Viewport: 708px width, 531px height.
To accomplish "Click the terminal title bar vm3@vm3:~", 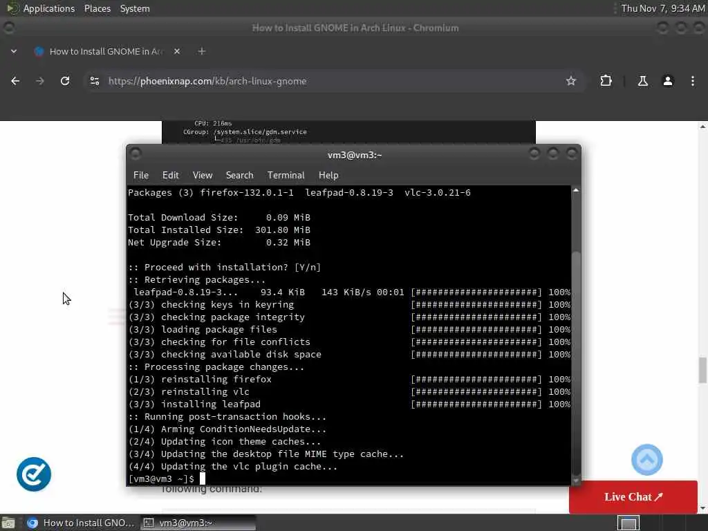I will tap(355, 155).
